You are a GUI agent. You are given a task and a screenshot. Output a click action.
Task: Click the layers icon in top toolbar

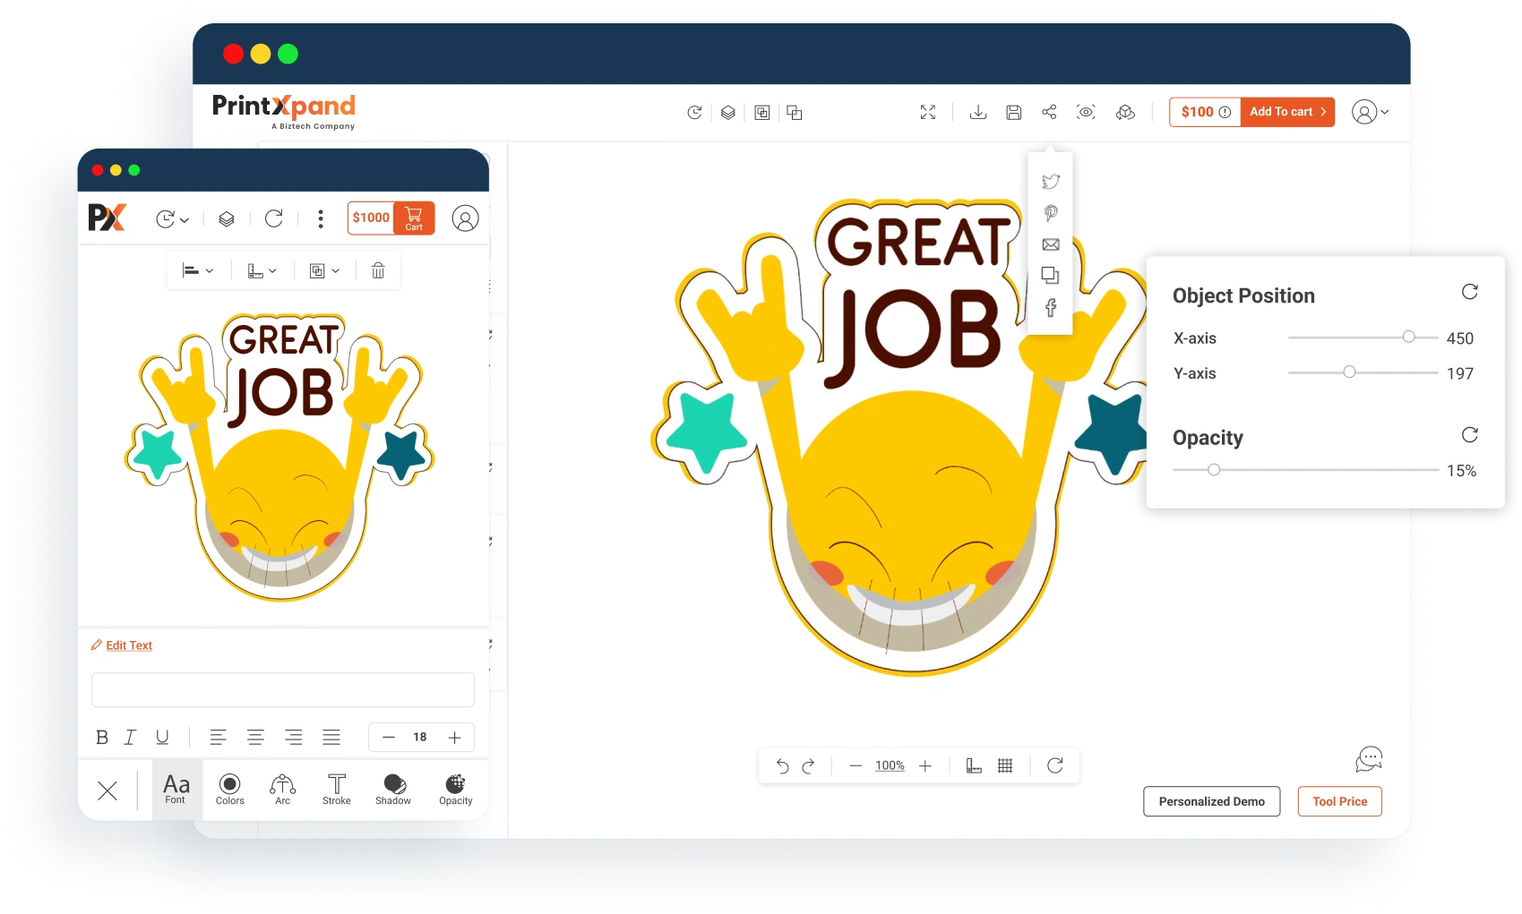click(x=727, y=113)
